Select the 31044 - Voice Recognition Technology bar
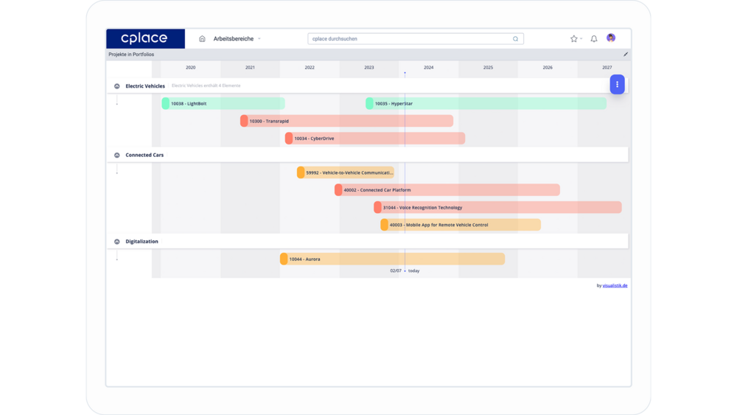 (497, 208)
